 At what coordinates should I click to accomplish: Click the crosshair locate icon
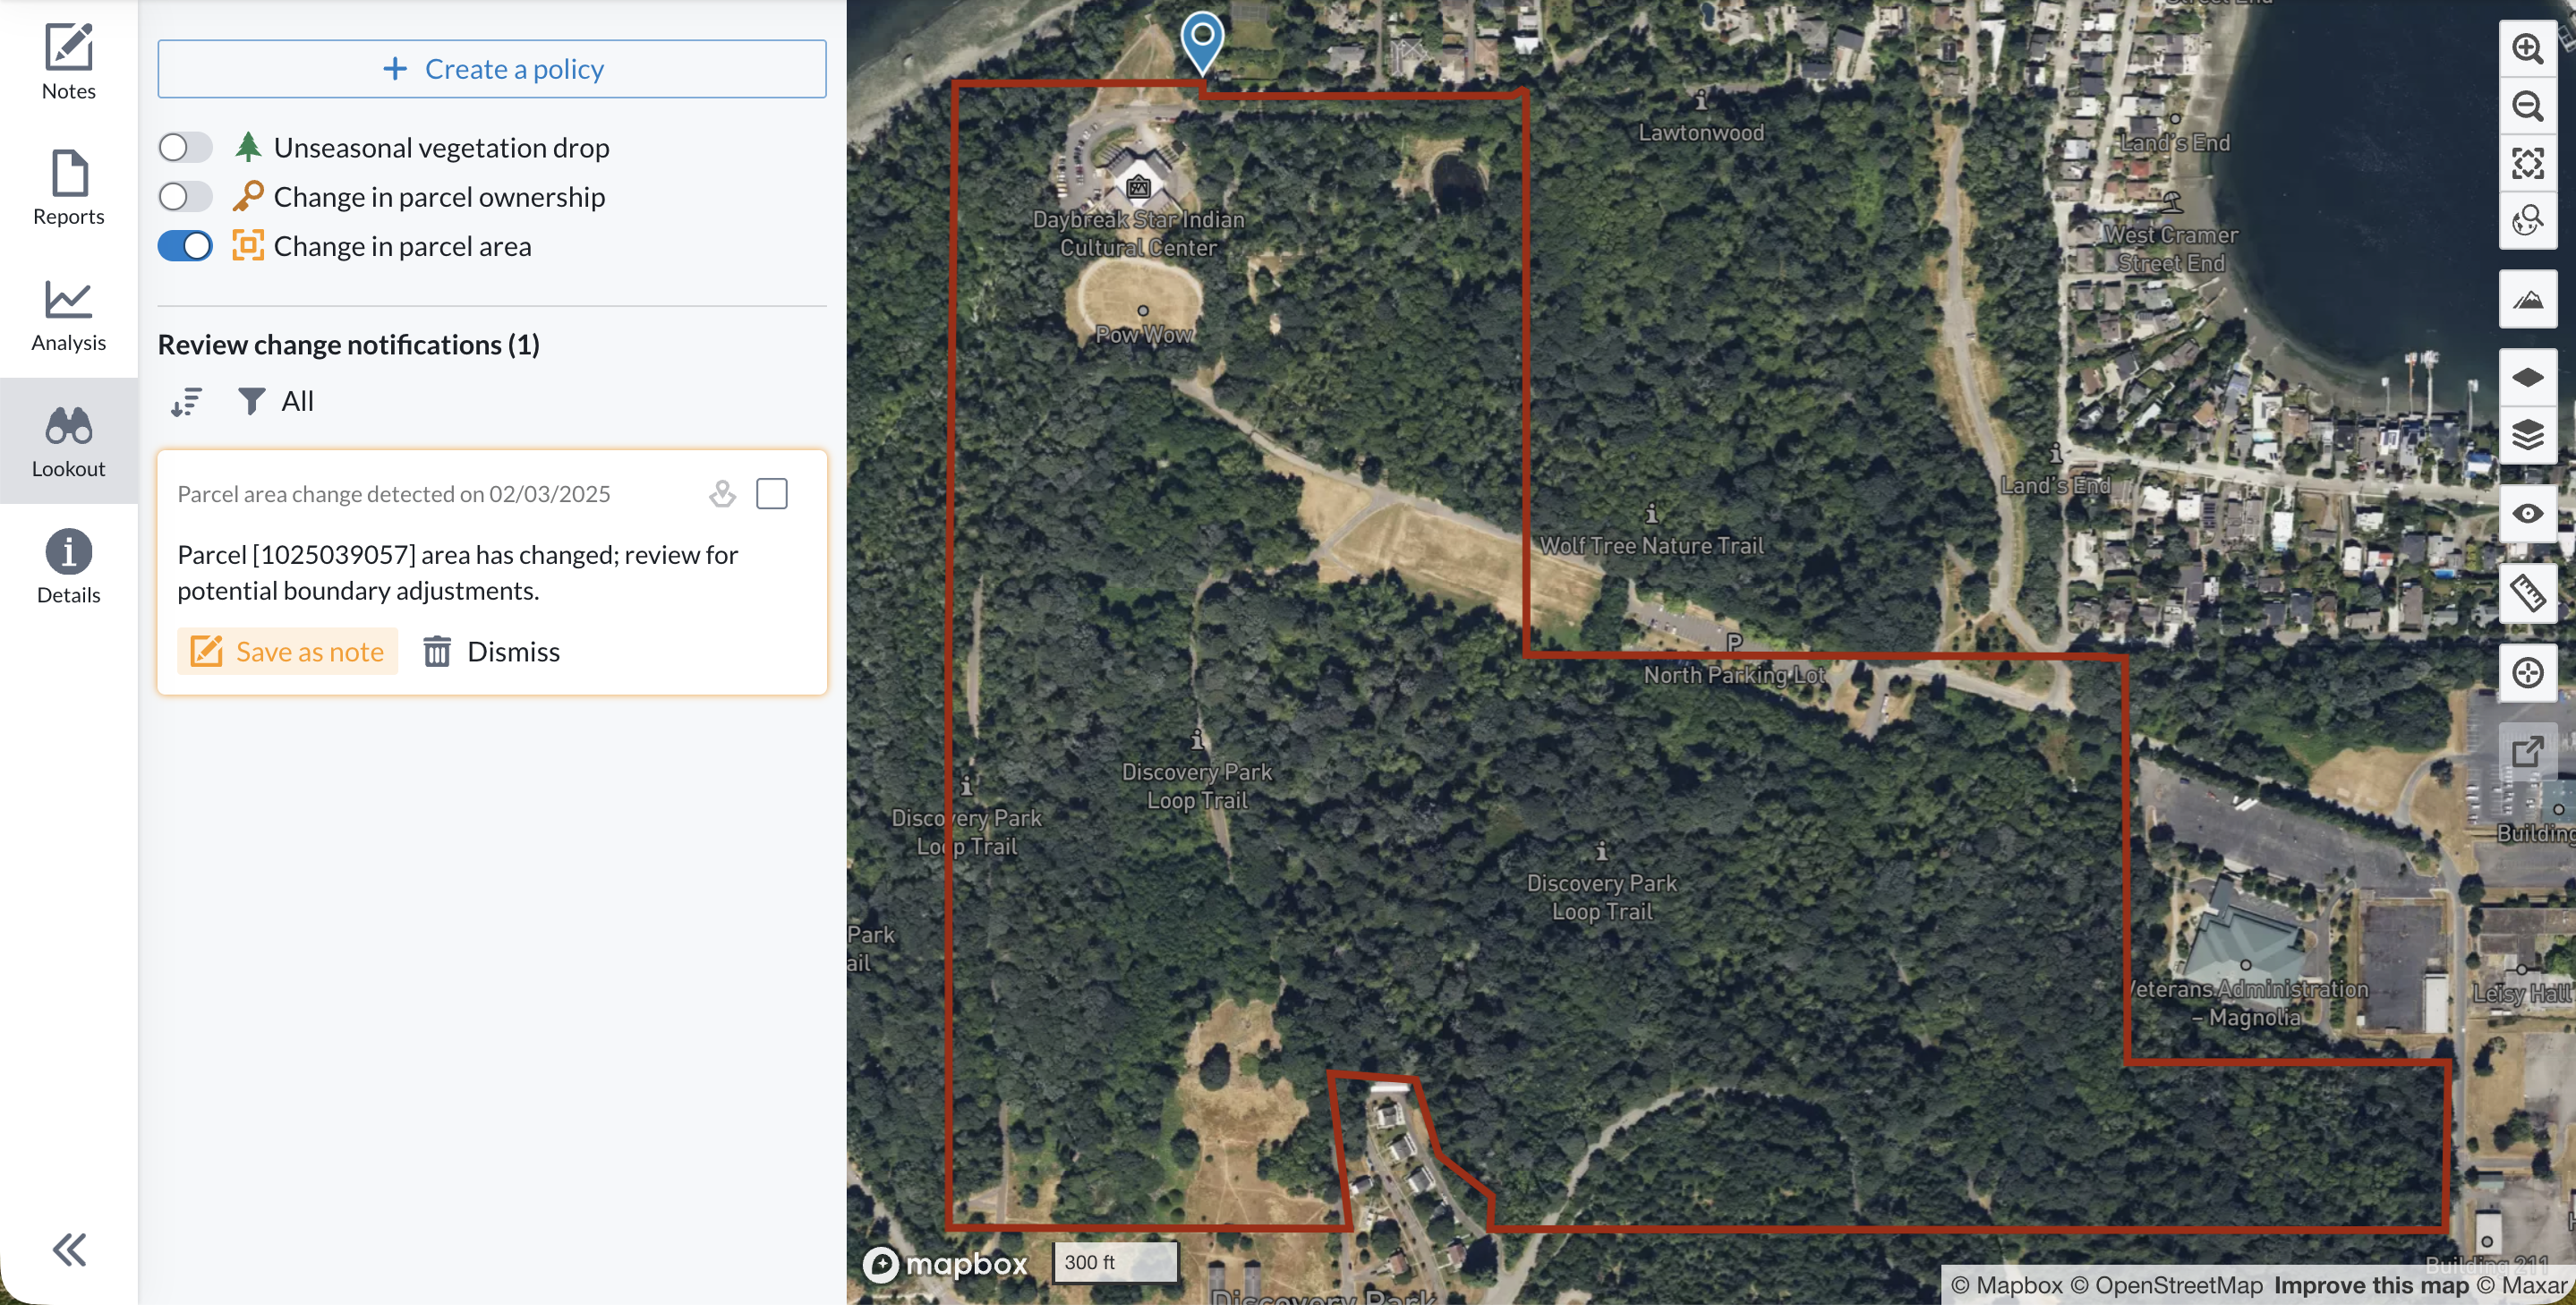(2527, 673)
